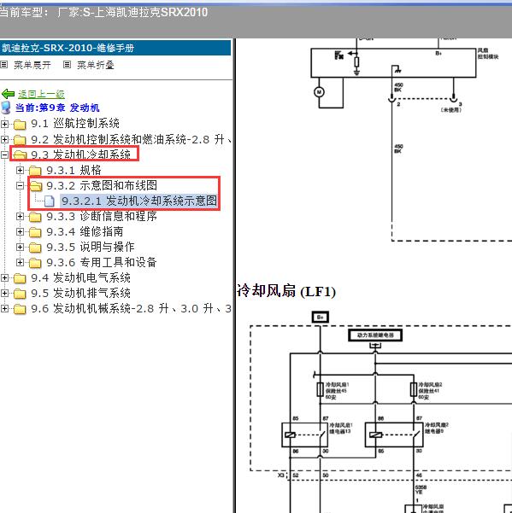512x513 pixels.
Task: Click the green back arrow icon
Action: [9, 94]
